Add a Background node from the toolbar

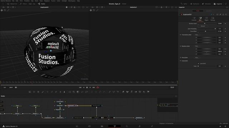pos(30,92)
